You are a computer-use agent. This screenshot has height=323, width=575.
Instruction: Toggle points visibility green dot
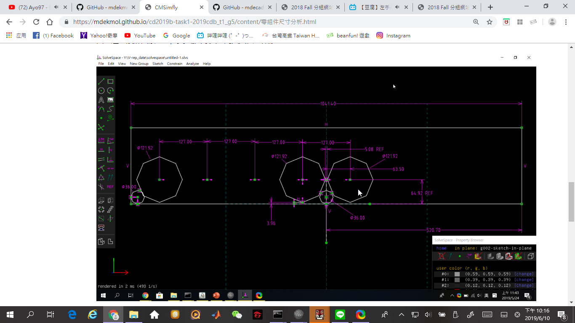coord(460,256)
